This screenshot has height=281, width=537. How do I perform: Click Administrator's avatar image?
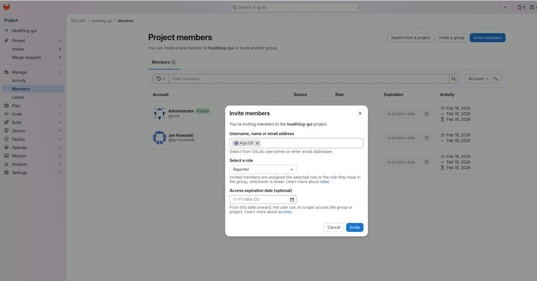pyautogui.click(x=159, y=113)
